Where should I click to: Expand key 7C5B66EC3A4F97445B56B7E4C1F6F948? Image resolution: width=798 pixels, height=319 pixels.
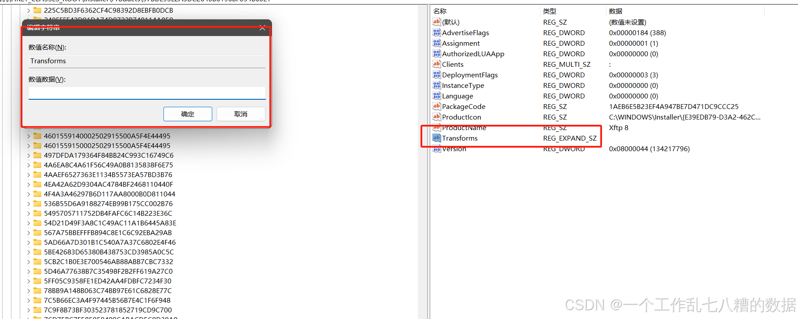click(x=29, y=300)
